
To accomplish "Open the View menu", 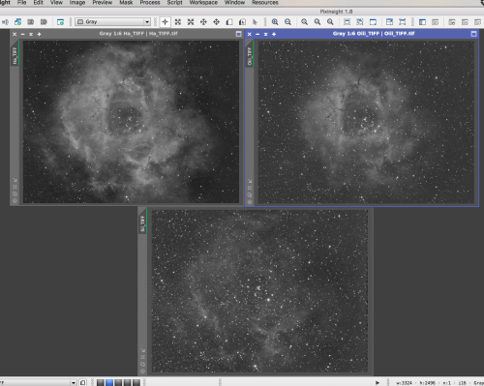I will (x=56, y=3).
